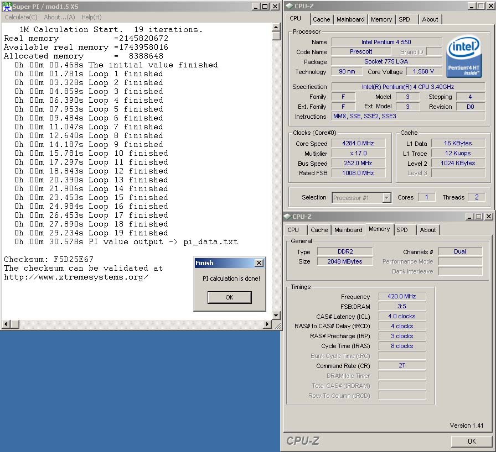Close the Super PI window
The width and height of the screenshot is (496, 452).
coord(276,6)
